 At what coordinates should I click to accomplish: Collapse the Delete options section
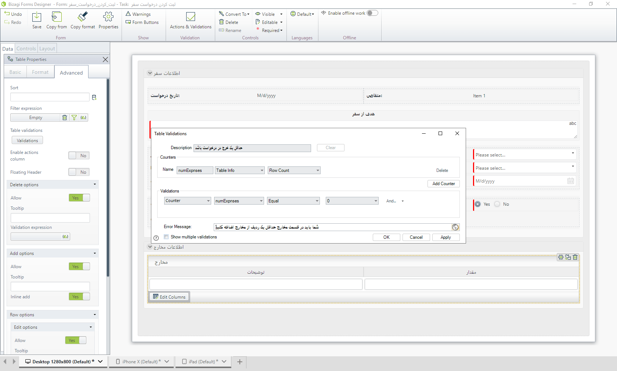pyautogui.click(x=95, y=184)
